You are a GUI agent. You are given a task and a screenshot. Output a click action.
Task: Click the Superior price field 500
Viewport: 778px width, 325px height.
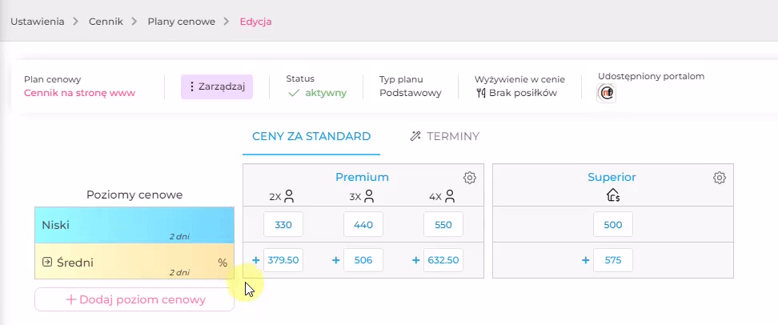coord(613,224)
